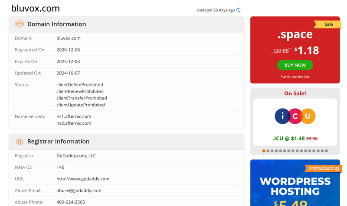The height and width of the screenshot is (206, 347).
Task: Click the refresh icon beside Updated 53 days ago
Action: click(x=238, y=10)
